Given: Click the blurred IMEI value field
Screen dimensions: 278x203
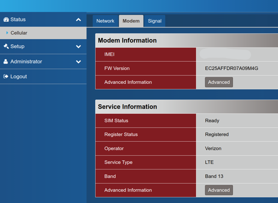Looking at the screenshot, I should click(x=225, y=54).
